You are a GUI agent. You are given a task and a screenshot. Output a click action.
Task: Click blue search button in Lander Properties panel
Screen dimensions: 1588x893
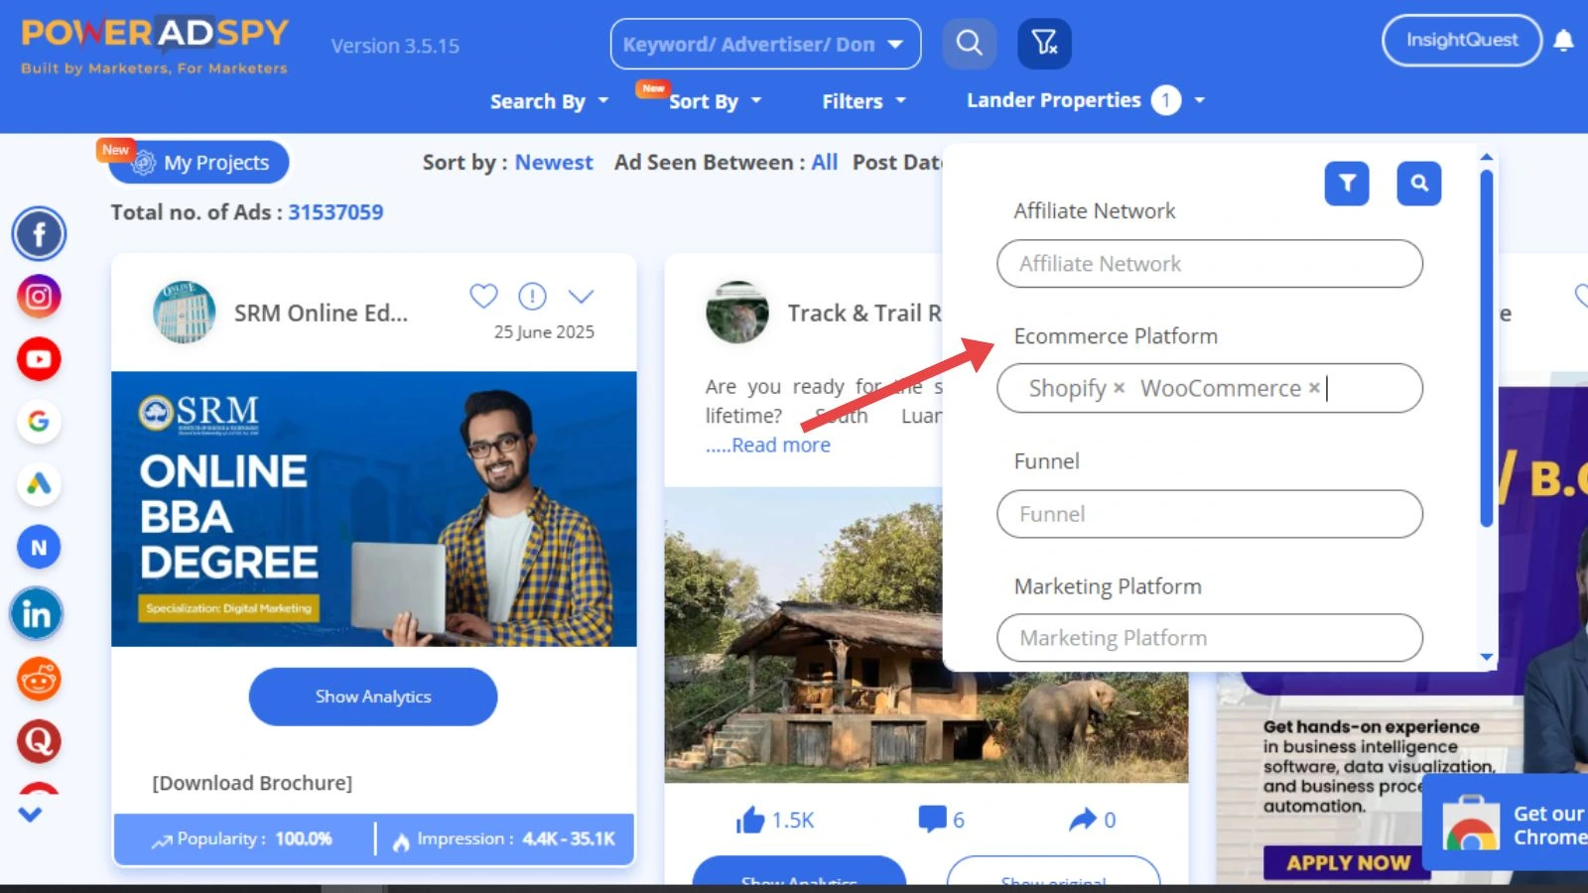click(1419, 184)
